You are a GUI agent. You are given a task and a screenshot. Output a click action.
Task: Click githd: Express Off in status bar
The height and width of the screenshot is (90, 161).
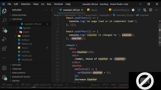[42, 85]
